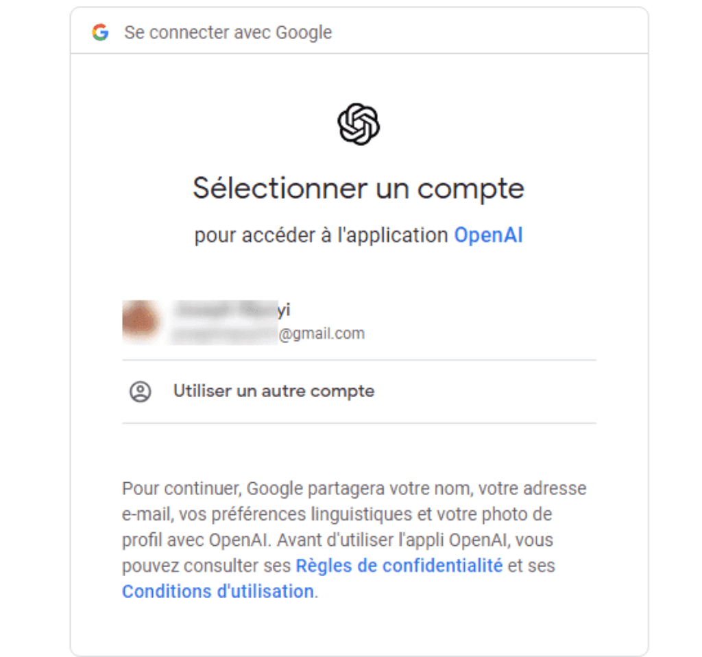Click the "Sélectionner un compte" heading
This screenshot has width=702, height=657.
[359, 188]
